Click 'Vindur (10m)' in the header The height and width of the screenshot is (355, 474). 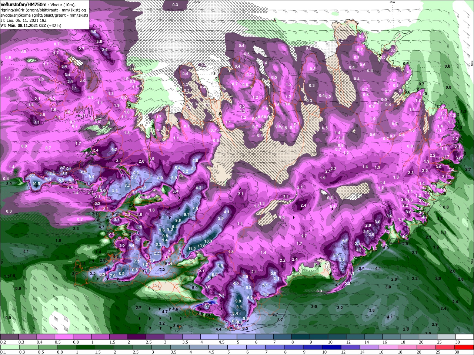[63, 4]
